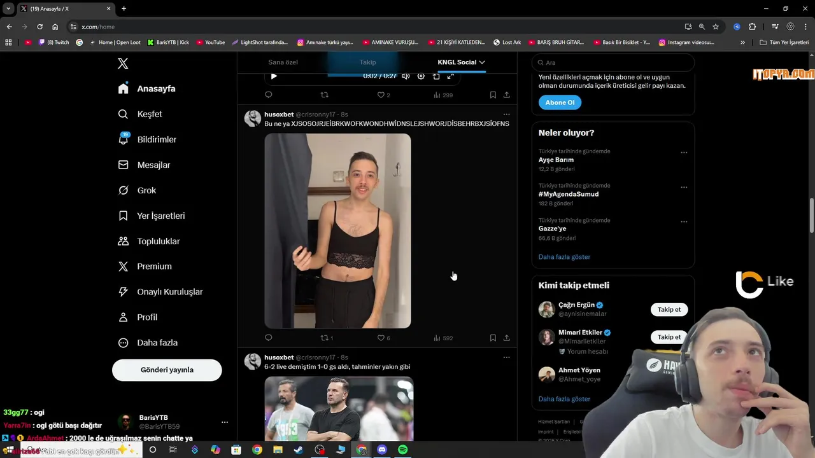Screen dimensions: 815x458
Task: Open Tüm Yer İşaretleri folder
Action: point(784,43)
